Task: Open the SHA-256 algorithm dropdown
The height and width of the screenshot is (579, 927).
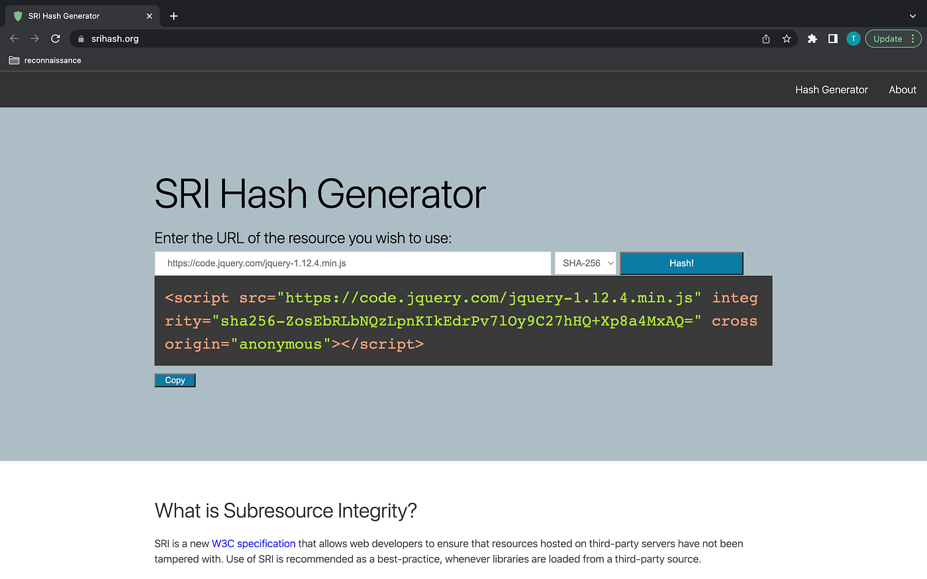Action: pyautogui.click(x=585, y=263)
